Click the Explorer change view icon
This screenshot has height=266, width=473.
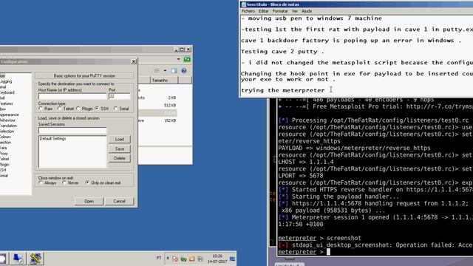(156, 71)
